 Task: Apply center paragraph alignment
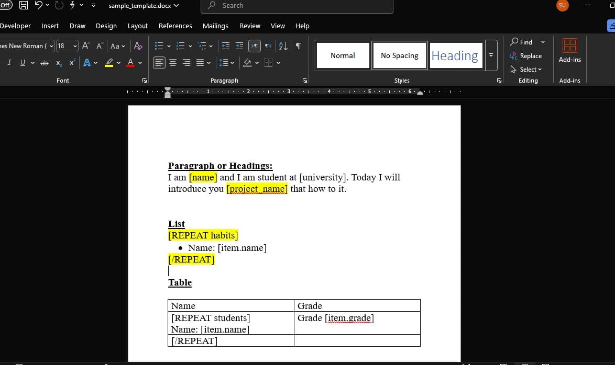point(173,63)
